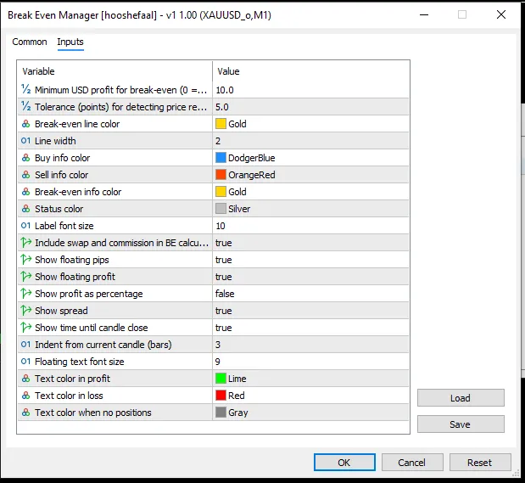This screenshot has width=525, height=483.
Task: Click the Gold swatch for Break-even line color
Action: (221, 124)
